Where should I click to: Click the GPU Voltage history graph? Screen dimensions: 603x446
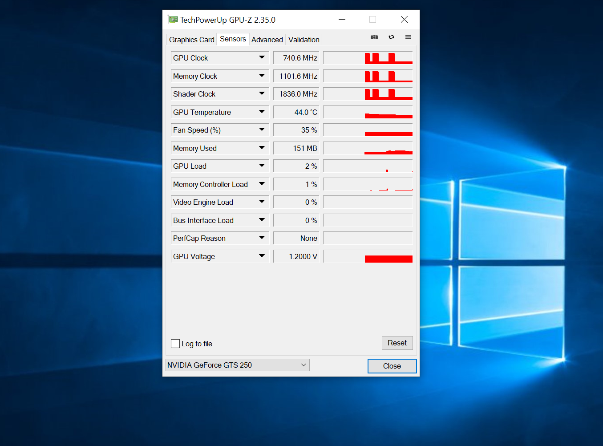pos(368,256)
